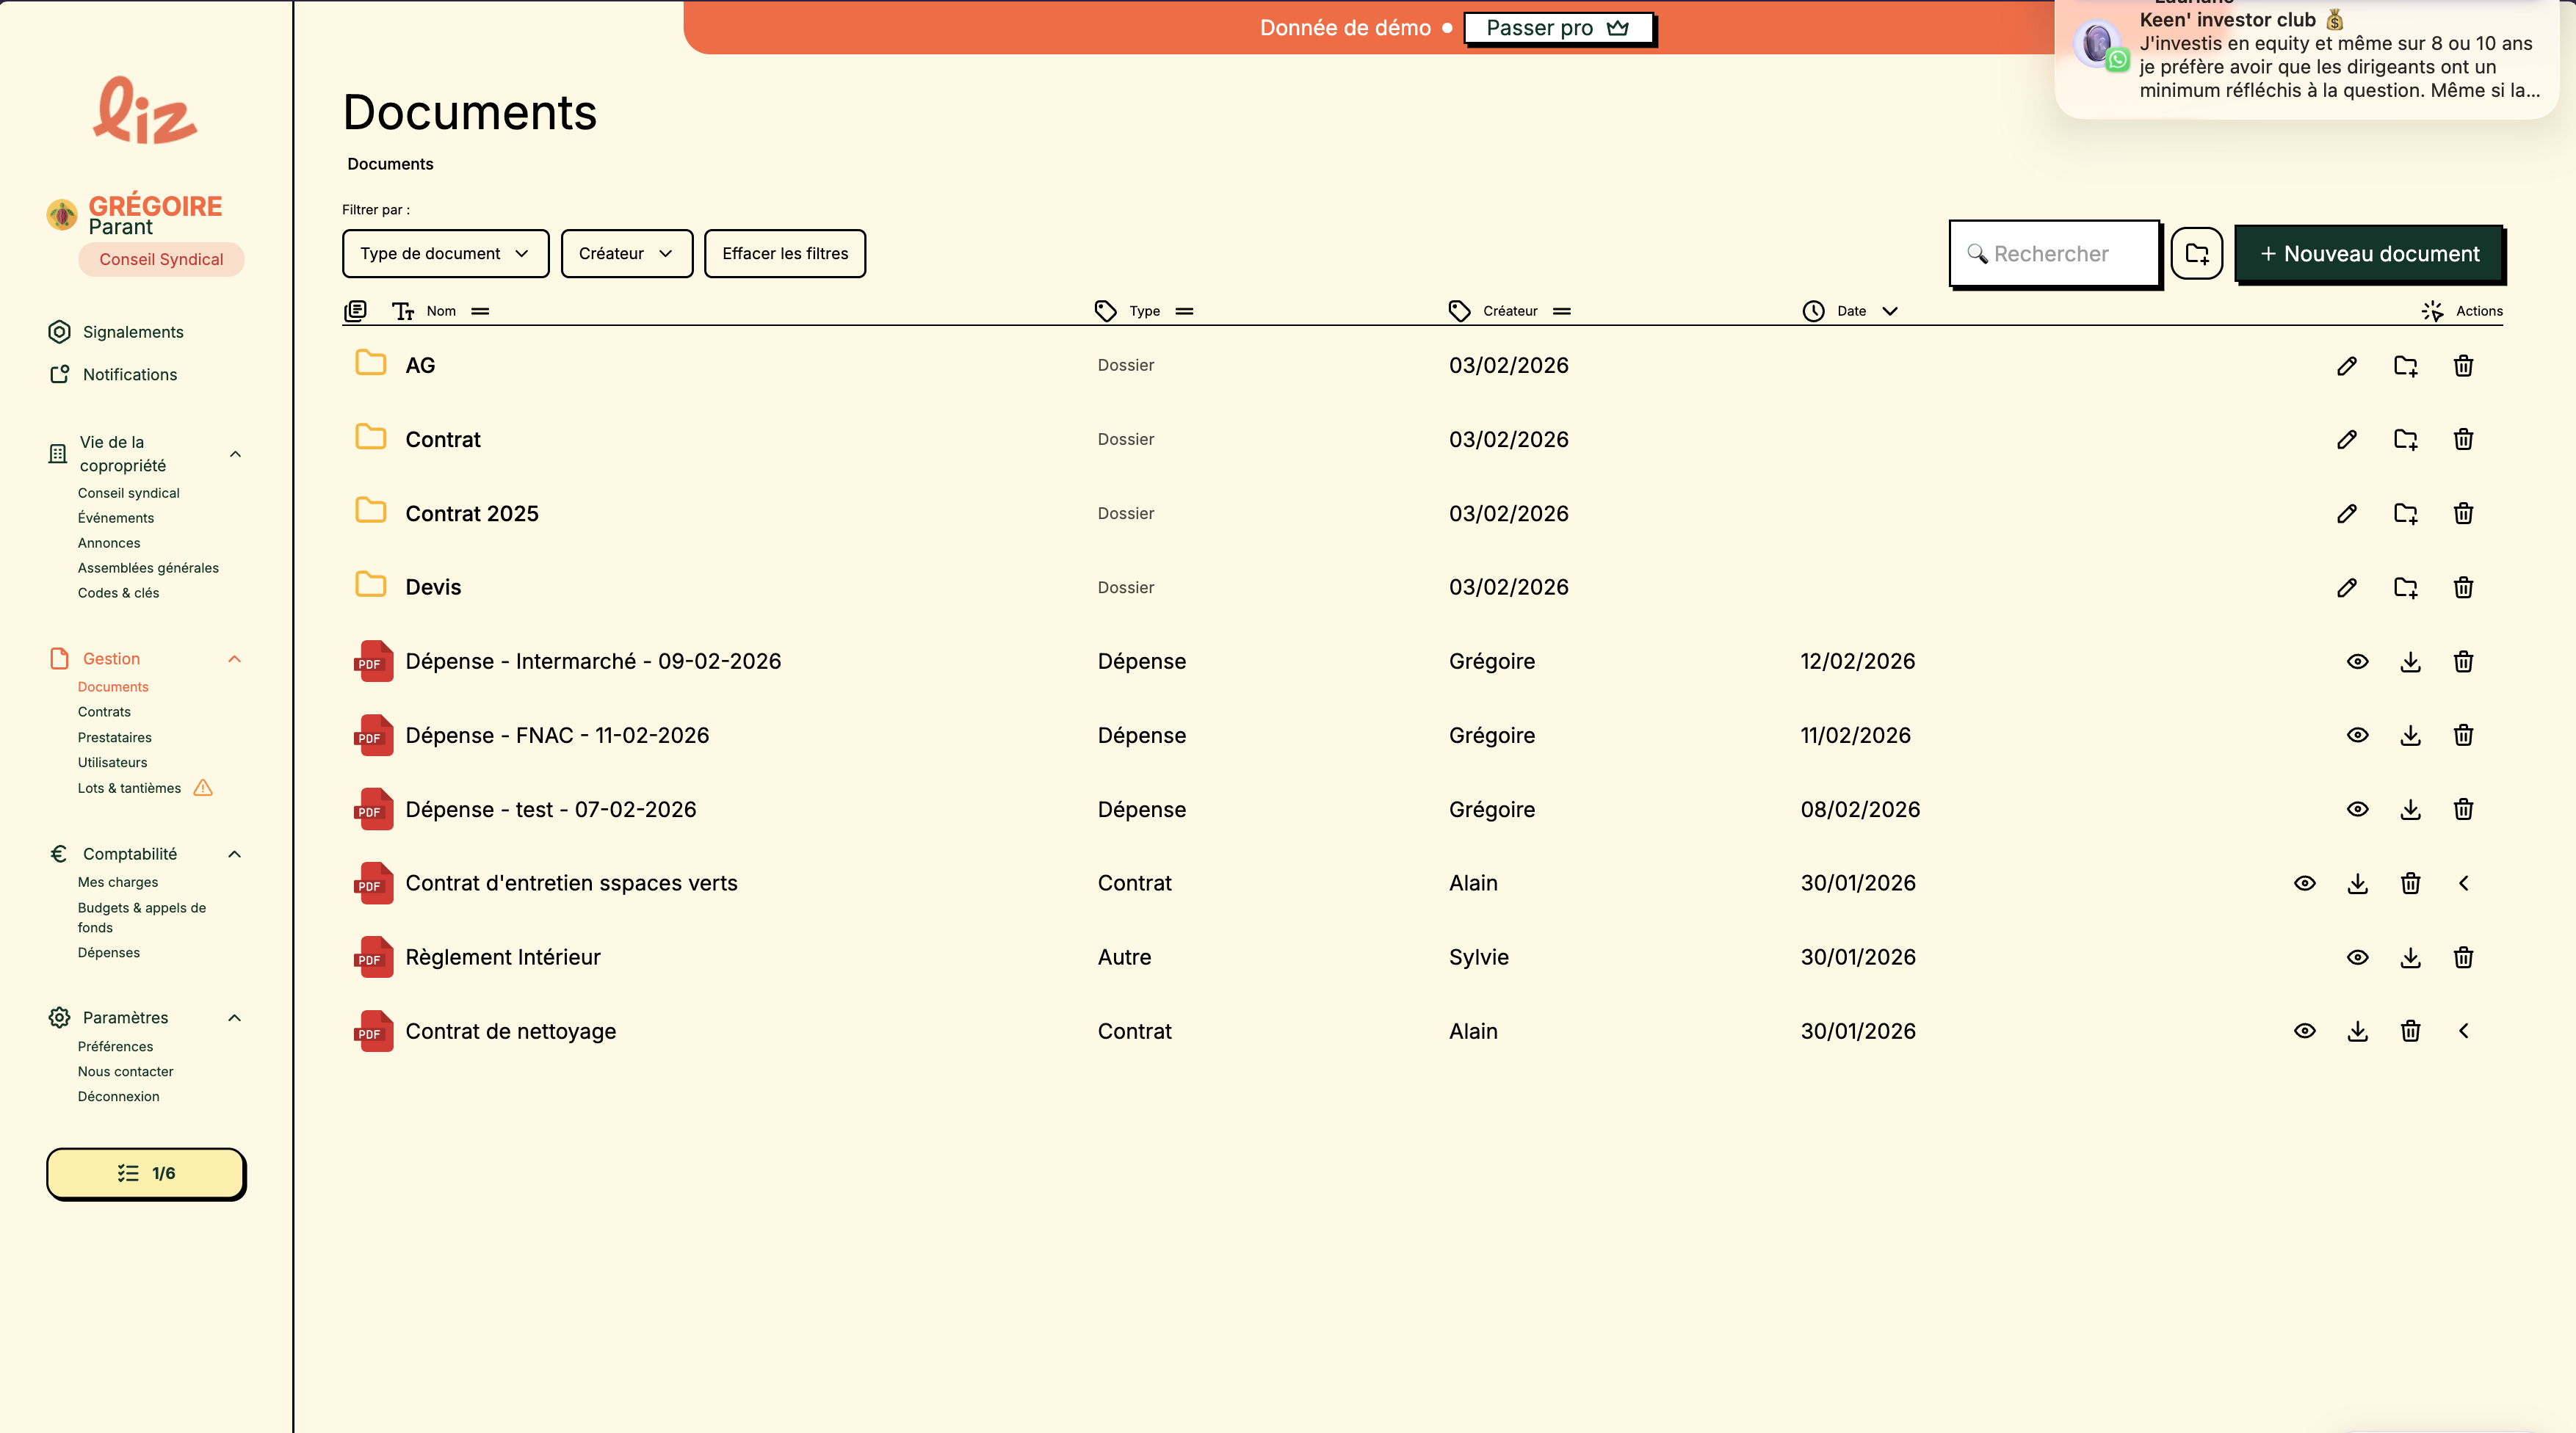
Task: Collapse the Comptabilité sidebar section
Action: pos(235,854)
